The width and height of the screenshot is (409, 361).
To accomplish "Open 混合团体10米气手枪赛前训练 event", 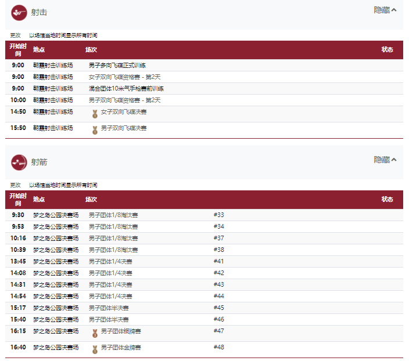I will 126,89.
